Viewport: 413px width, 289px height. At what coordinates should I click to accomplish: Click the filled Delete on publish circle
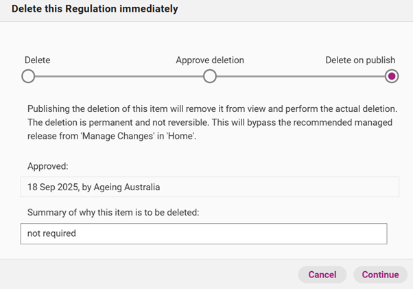click(392, 76)
